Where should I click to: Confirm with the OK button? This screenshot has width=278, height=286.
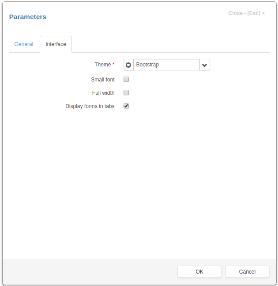tap(199, 272)
